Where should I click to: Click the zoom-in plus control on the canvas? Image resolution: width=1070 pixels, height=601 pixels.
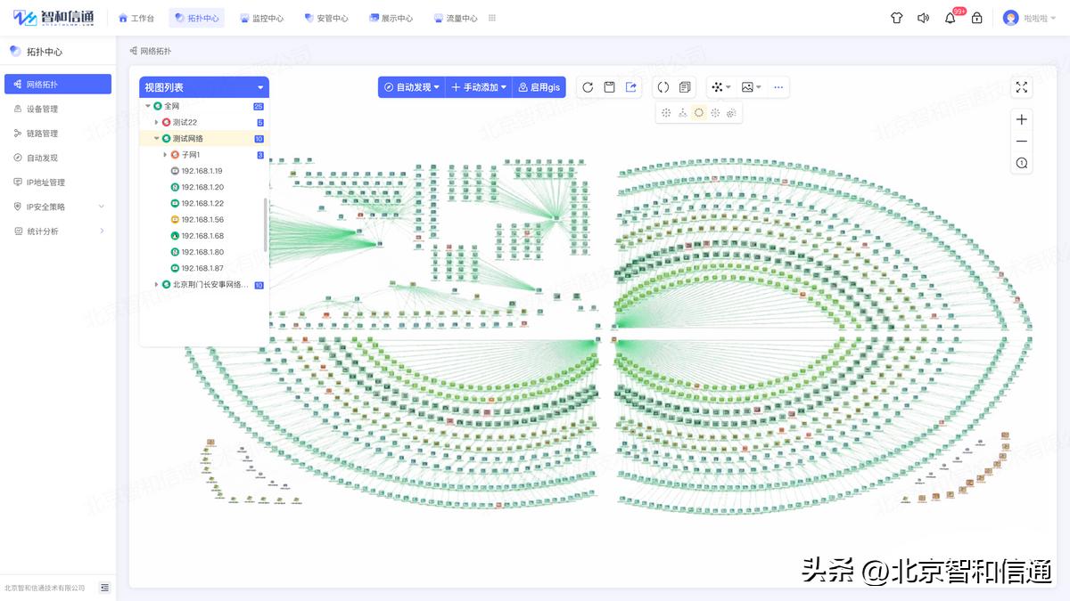pos(1022,118)
